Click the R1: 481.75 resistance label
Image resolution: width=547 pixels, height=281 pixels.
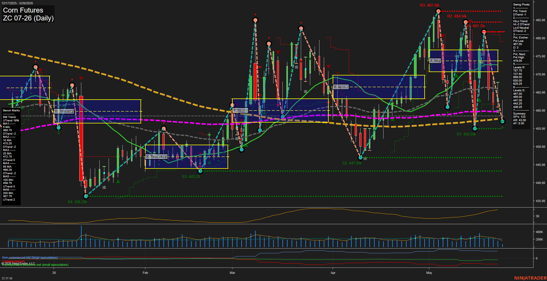(x=475, y=26)
